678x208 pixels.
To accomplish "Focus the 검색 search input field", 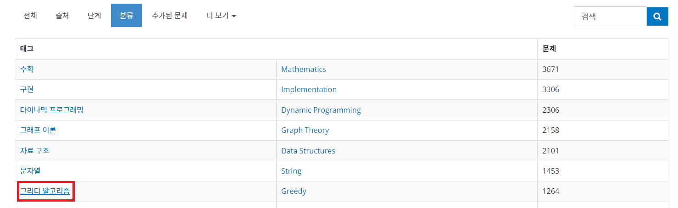I will [610, 16].
